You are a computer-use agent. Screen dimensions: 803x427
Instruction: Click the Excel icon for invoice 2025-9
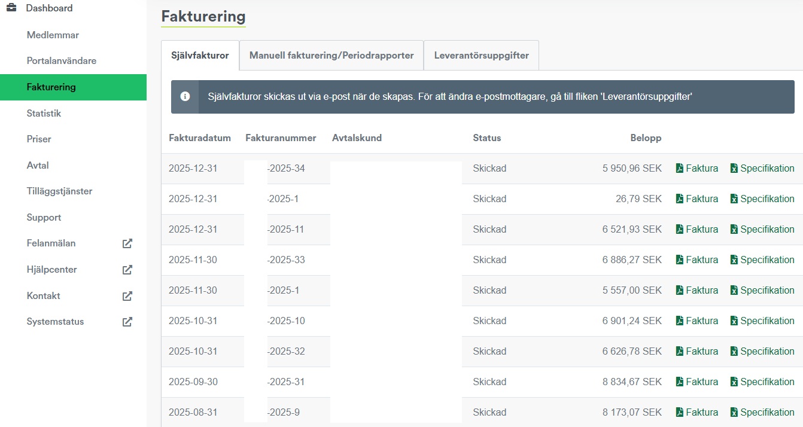point(734,413)
